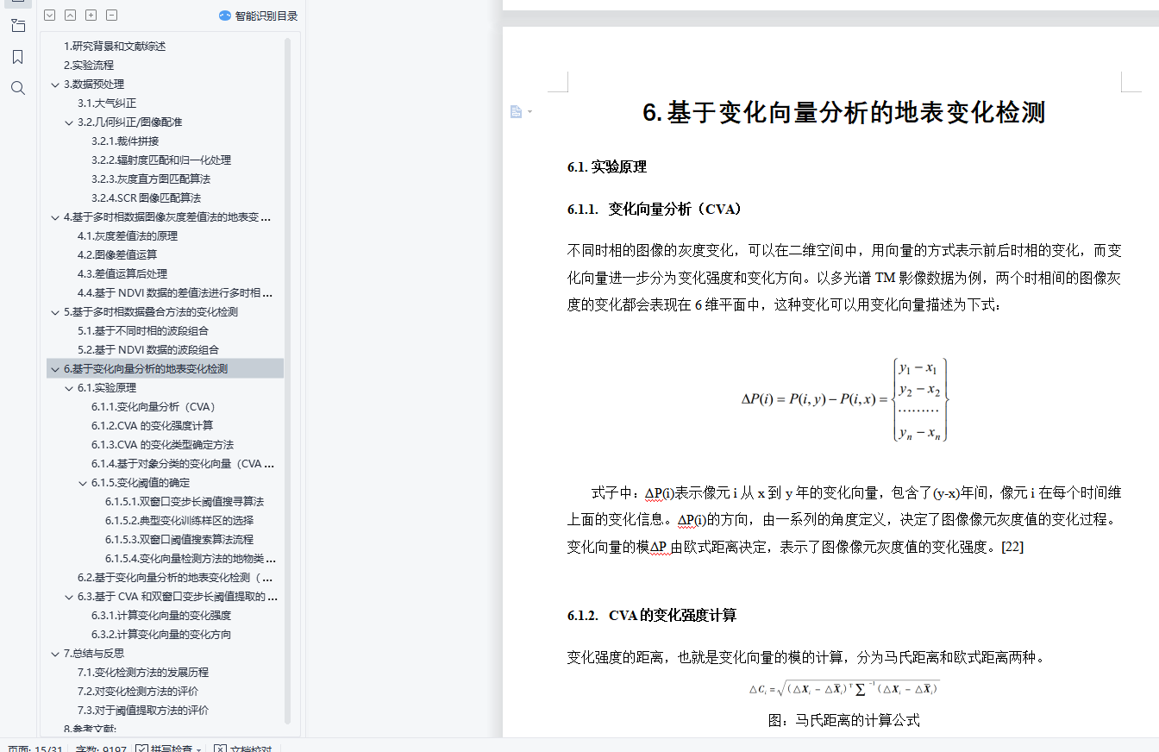The width and height of the screenshot is (1159, 752).
Task: Collapse the 6.3.基于 CVA 和双窗口 subsection
Action: click(x=69, y=597)
